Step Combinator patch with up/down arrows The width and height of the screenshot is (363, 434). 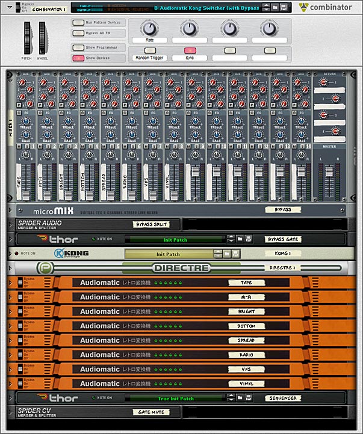coord(265,7)
